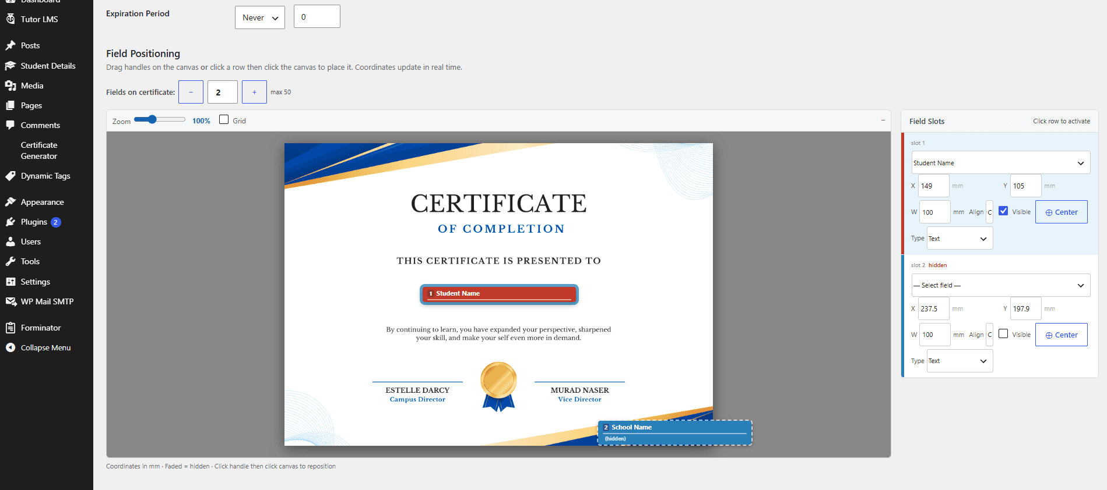
Task: Click the Collapse Menu arrow icon
Action: coord(10,347)
